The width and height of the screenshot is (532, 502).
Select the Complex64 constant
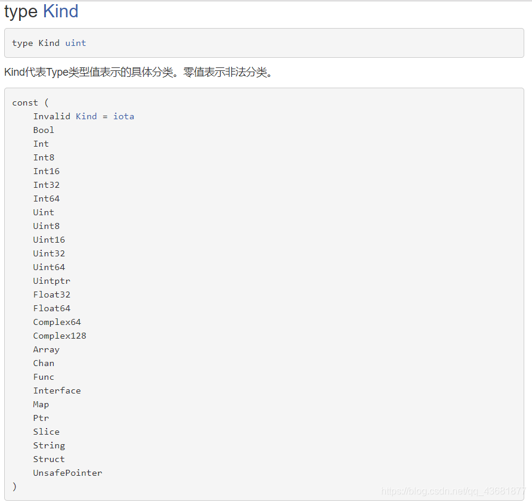57,322
